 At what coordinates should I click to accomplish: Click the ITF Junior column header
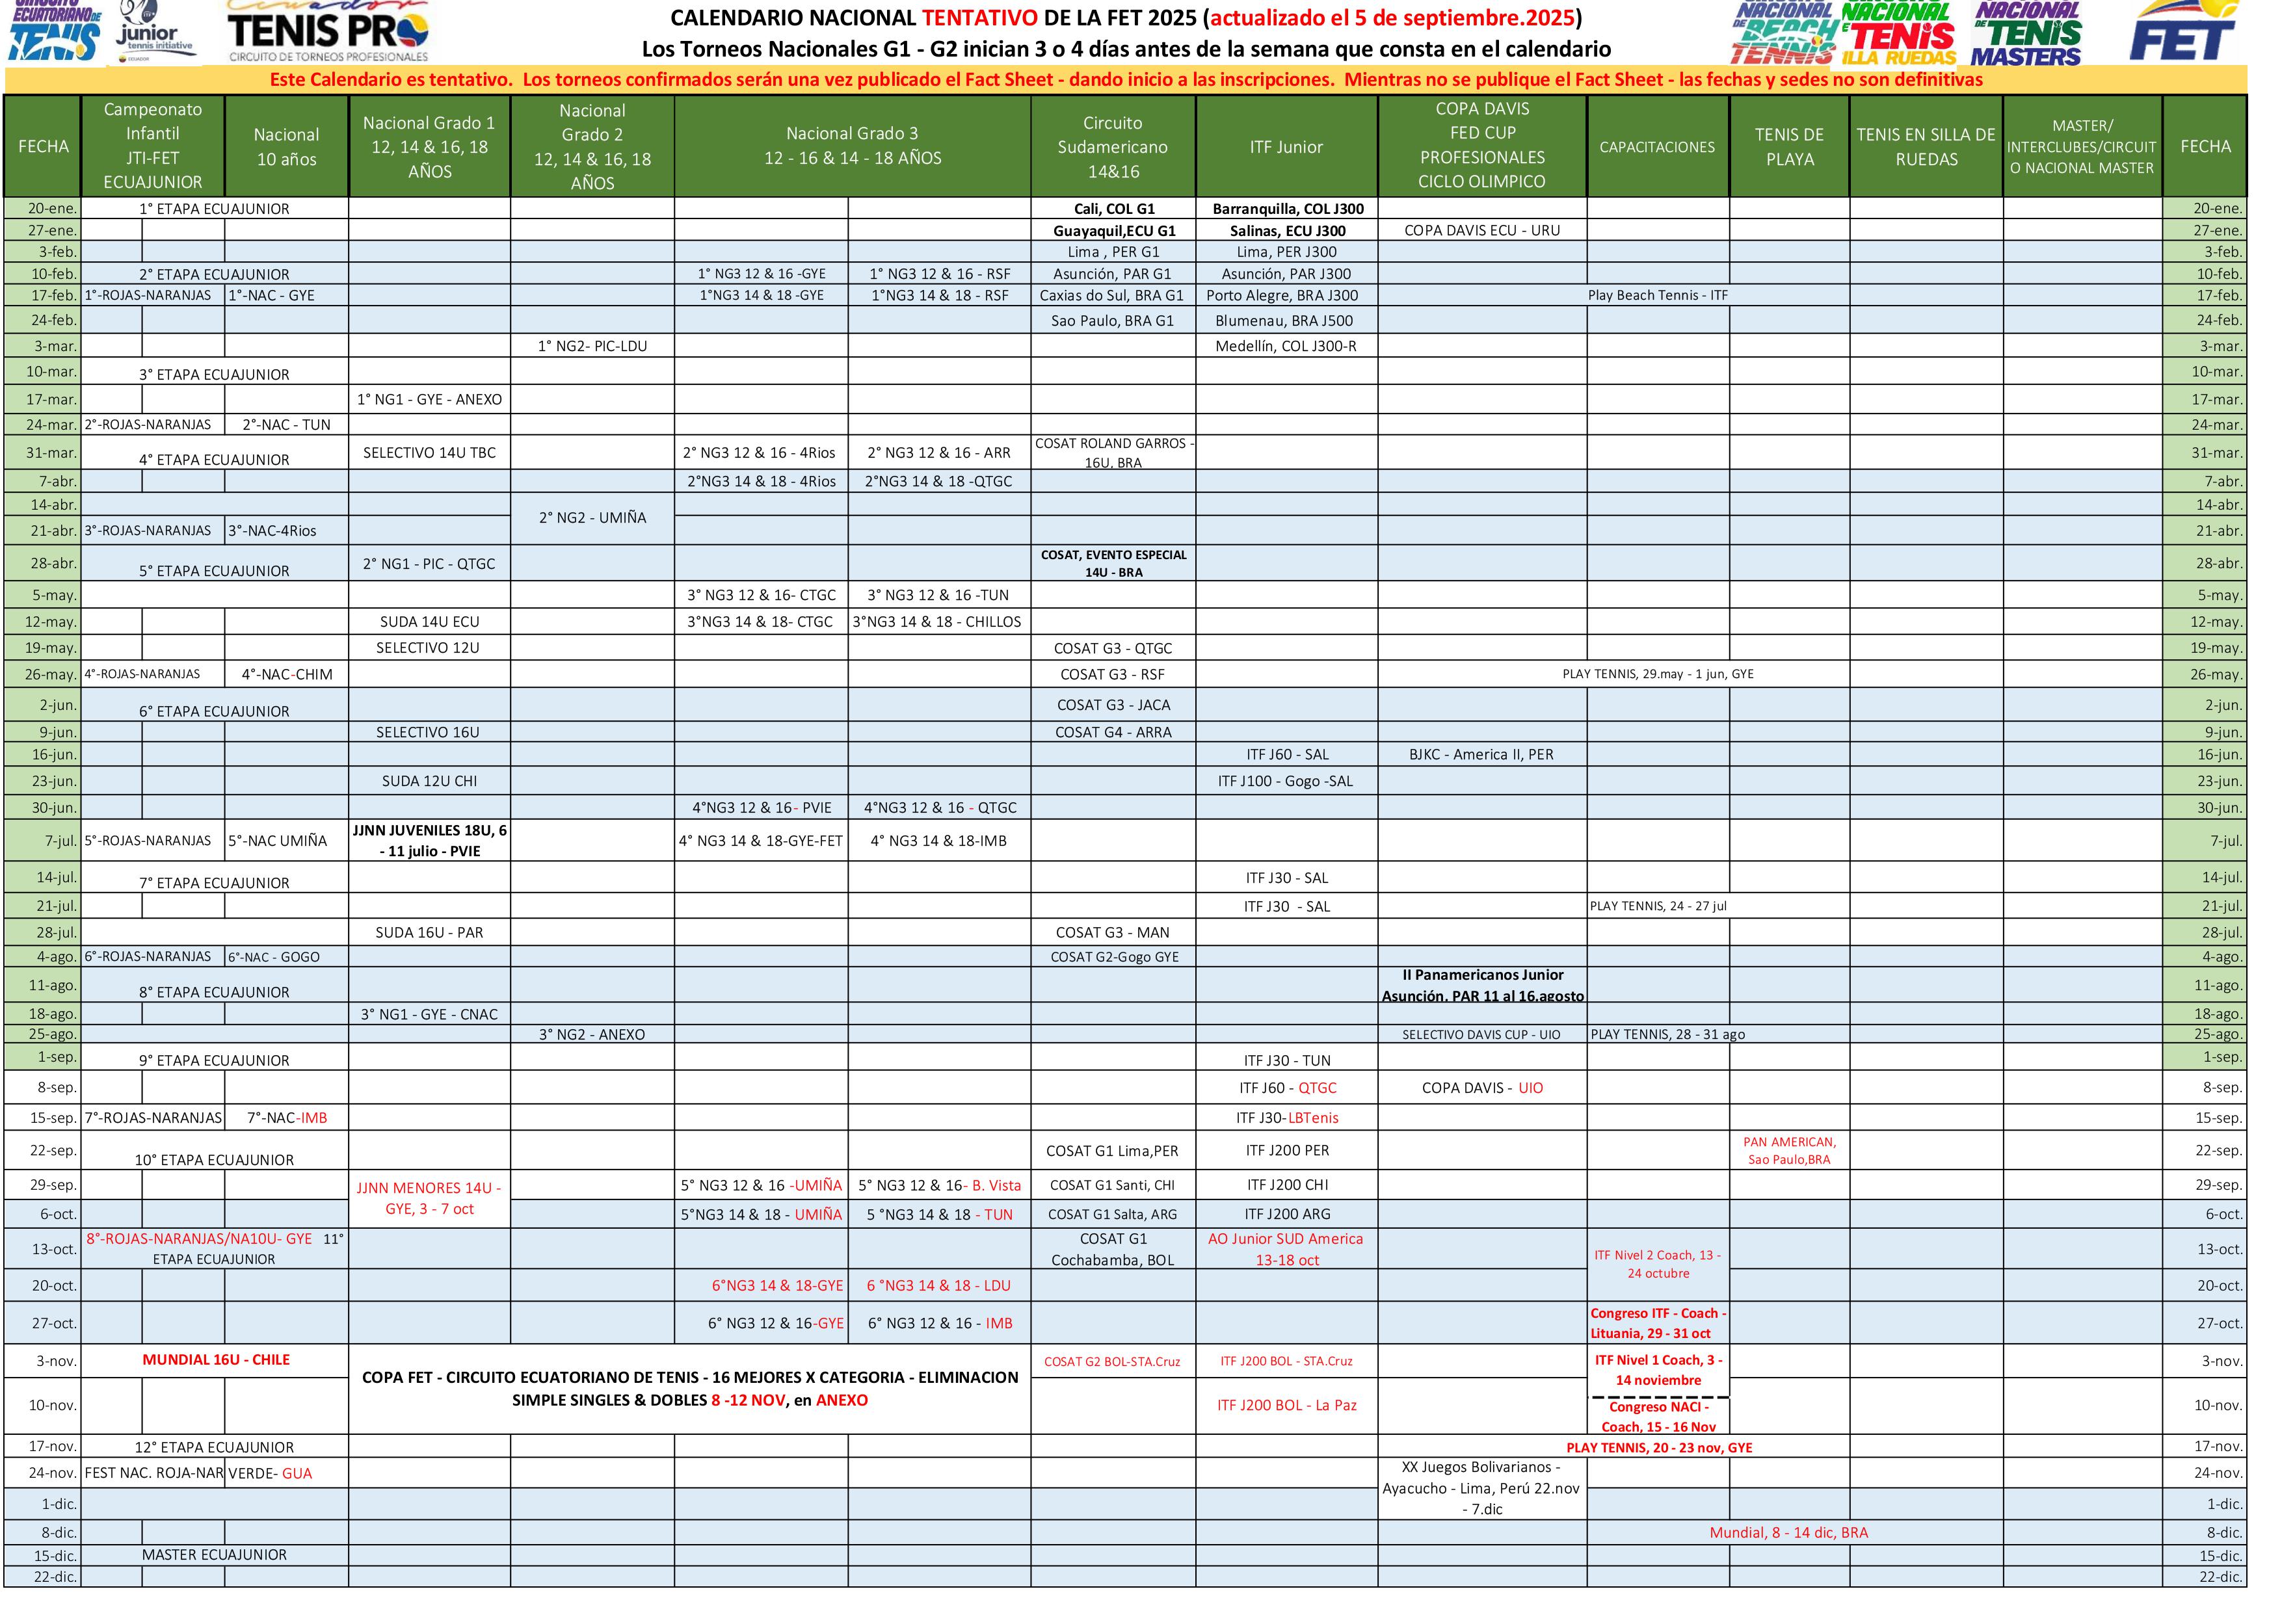1286,147
